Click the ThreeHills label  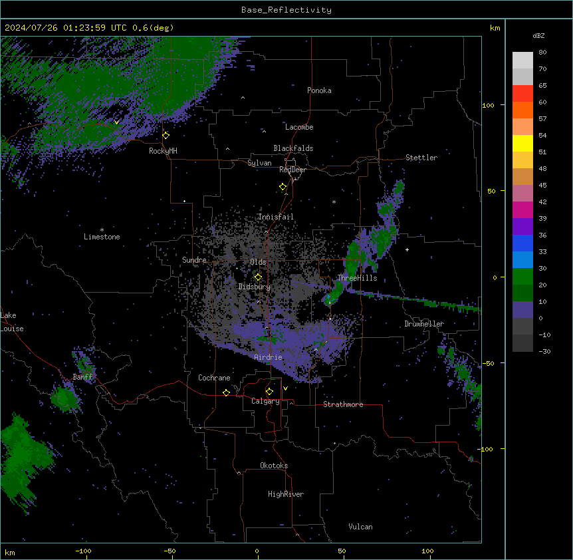358,278
